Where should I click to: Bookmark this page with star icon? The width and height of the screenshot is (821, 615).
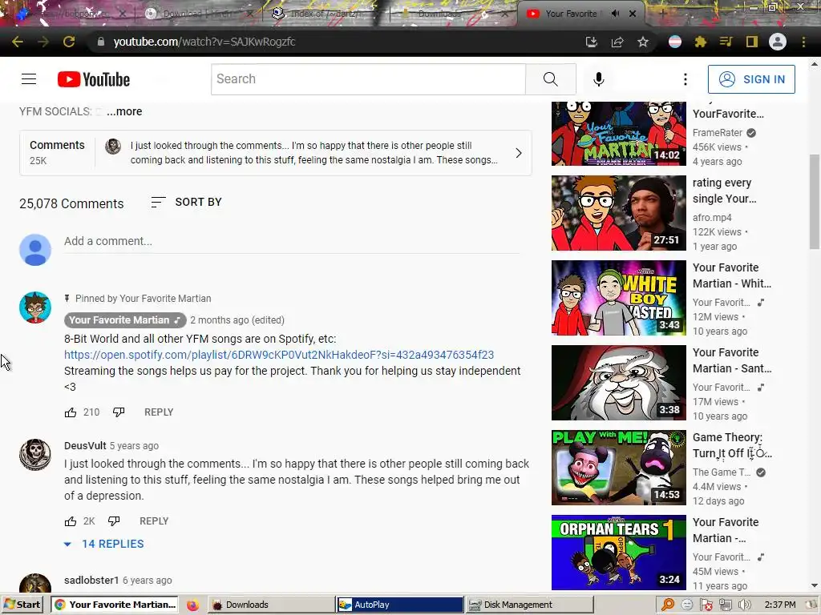[x=643, y=42]
